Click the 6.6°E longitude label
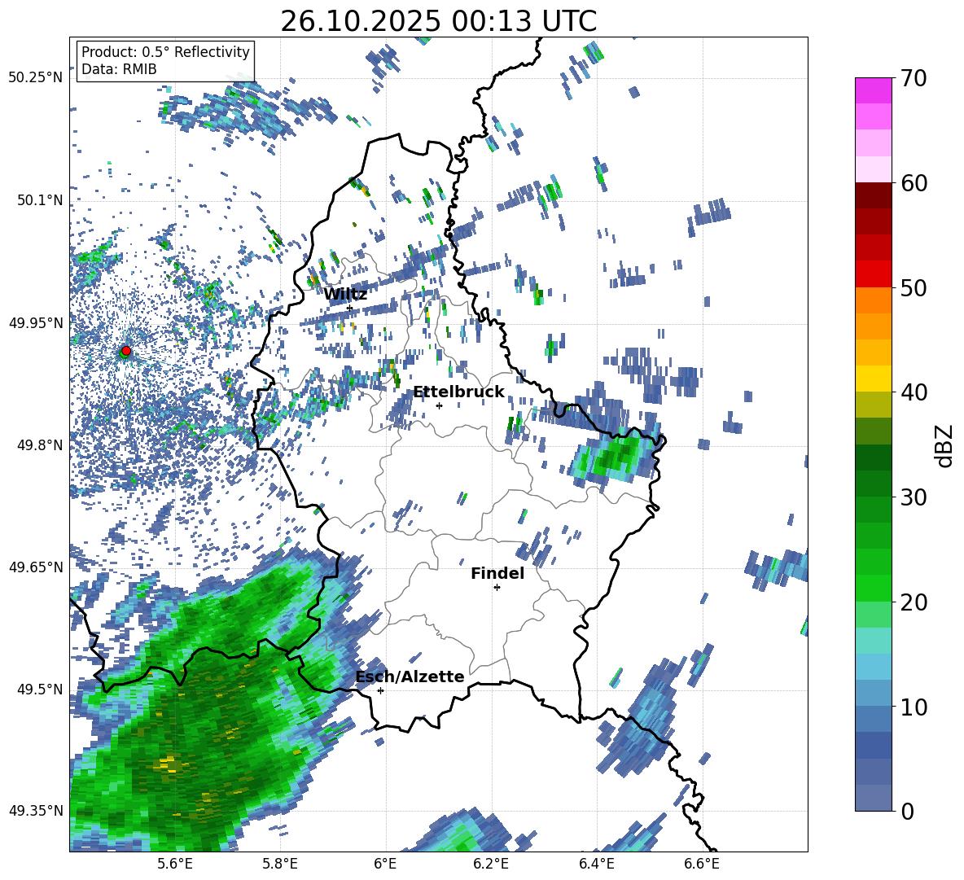The width and height of the screenshot is (964, 880). point(702,864)
